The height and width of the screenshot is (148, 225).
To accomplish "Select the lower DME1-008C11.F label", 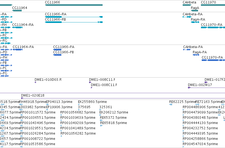I will pos(104,85).
